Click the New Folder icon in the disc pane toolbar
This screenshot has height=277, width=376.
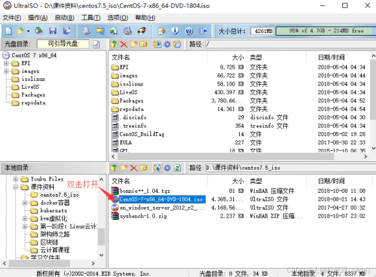pyautogui.click(x=134, y=44)
